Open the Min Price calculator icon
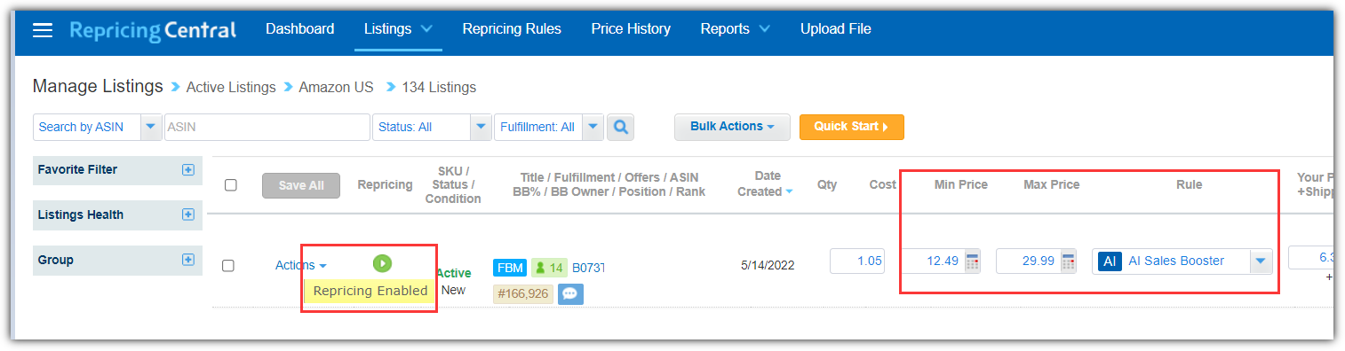The height and width of the screenshot is (351, 1345). coord(972,261)
